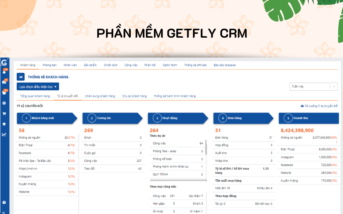Click the chart icon beside Thống kê khách hàng
The height and width of the screenshot is (214, 343).
[21, 77]
